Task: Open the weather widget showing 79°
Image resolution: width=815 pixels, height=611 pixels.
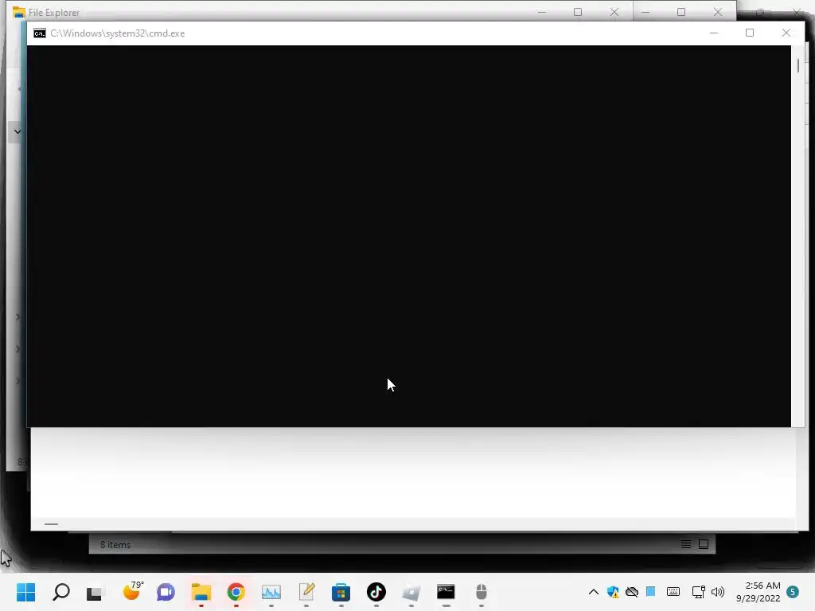Action: [133, 591]
